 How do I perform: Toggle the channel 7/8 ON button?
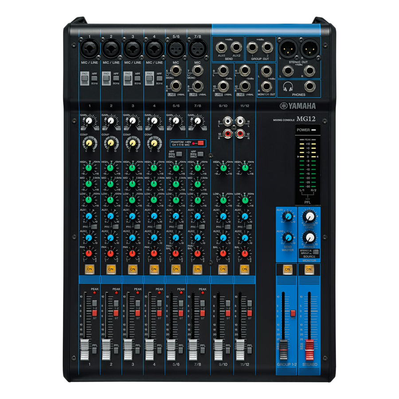[x=197, y=269]
